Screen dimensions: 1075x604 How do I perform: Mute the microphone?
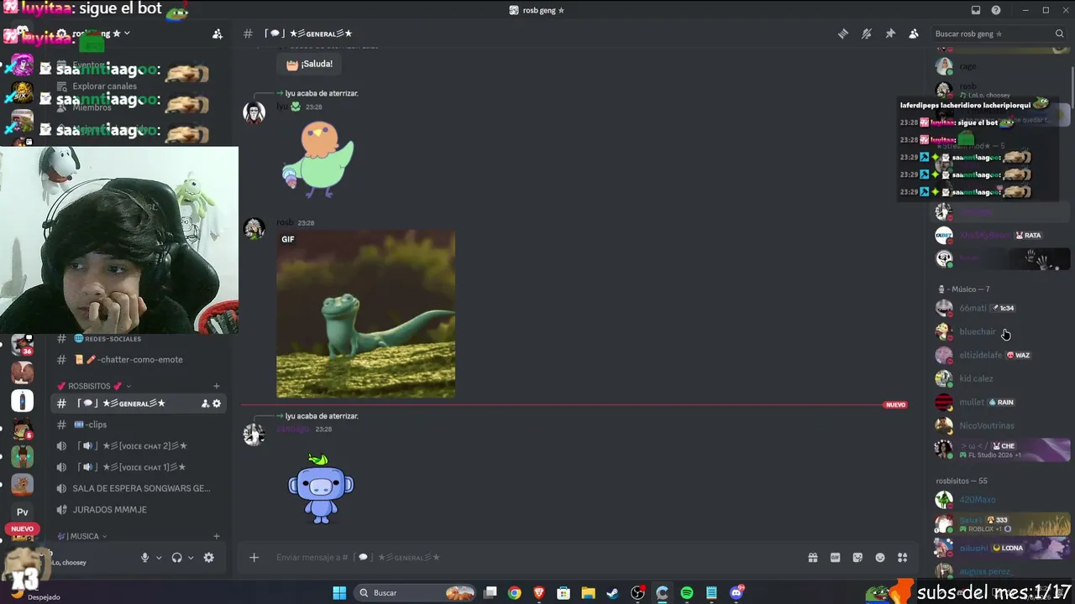(145, 557)
